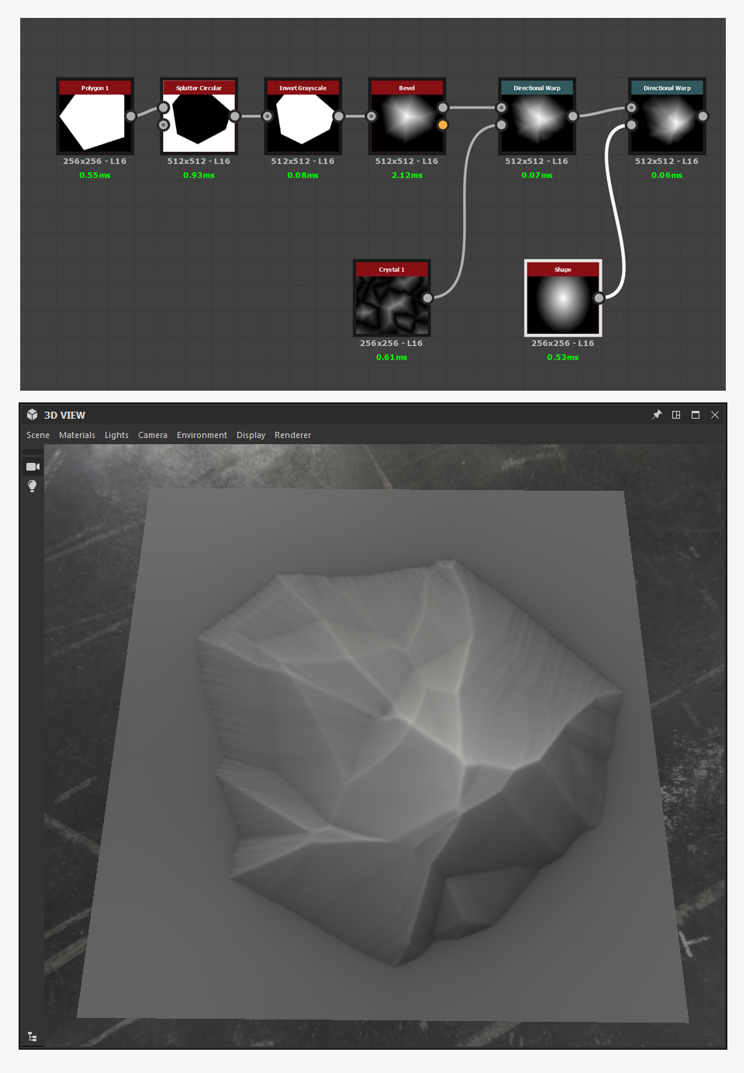Click the Shape node output connector
Viewport: 746px width, 1073px height.
tap(599, 298)
